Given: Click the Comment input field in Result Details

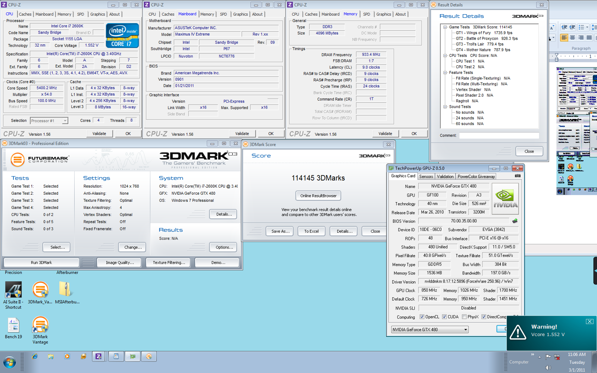Looking at the screenshot, I should [x=498, y=135].
